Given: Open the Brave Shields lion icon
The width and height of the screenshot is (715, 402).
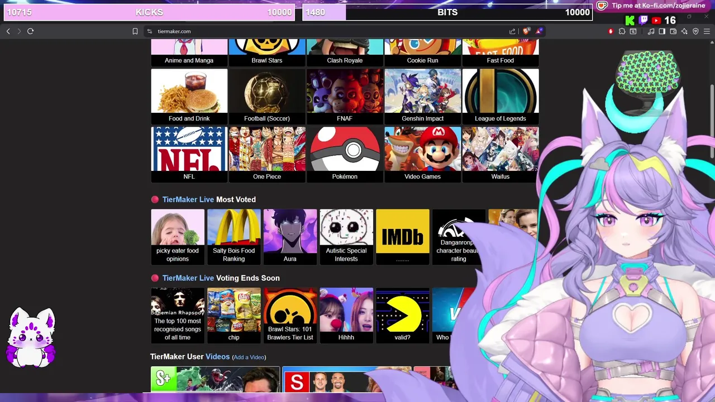Looking at the screenshot, I should (526, 31).
